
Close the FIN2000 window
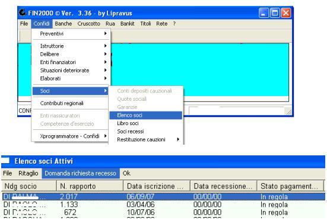[x=286, y=13]
